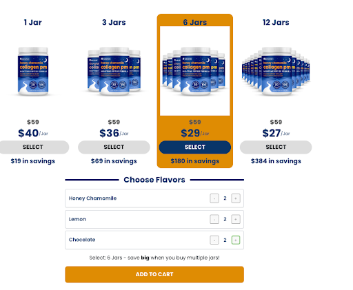This screenshot has width=353, height=290.
Task: Select the 1 Jar option
Action: 33,147
